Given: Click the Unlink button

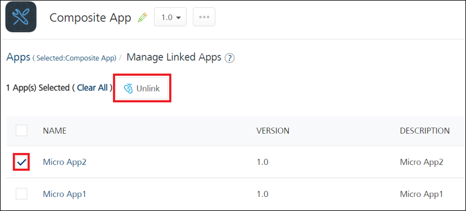Looking at the screenshot, I should coord(142,89).
